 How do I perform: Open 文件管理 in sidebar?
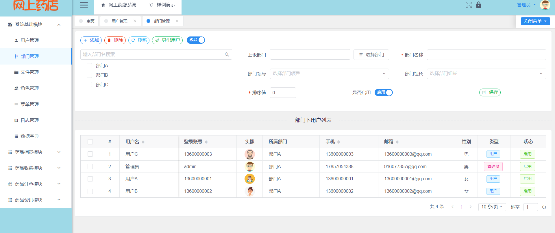36,72
